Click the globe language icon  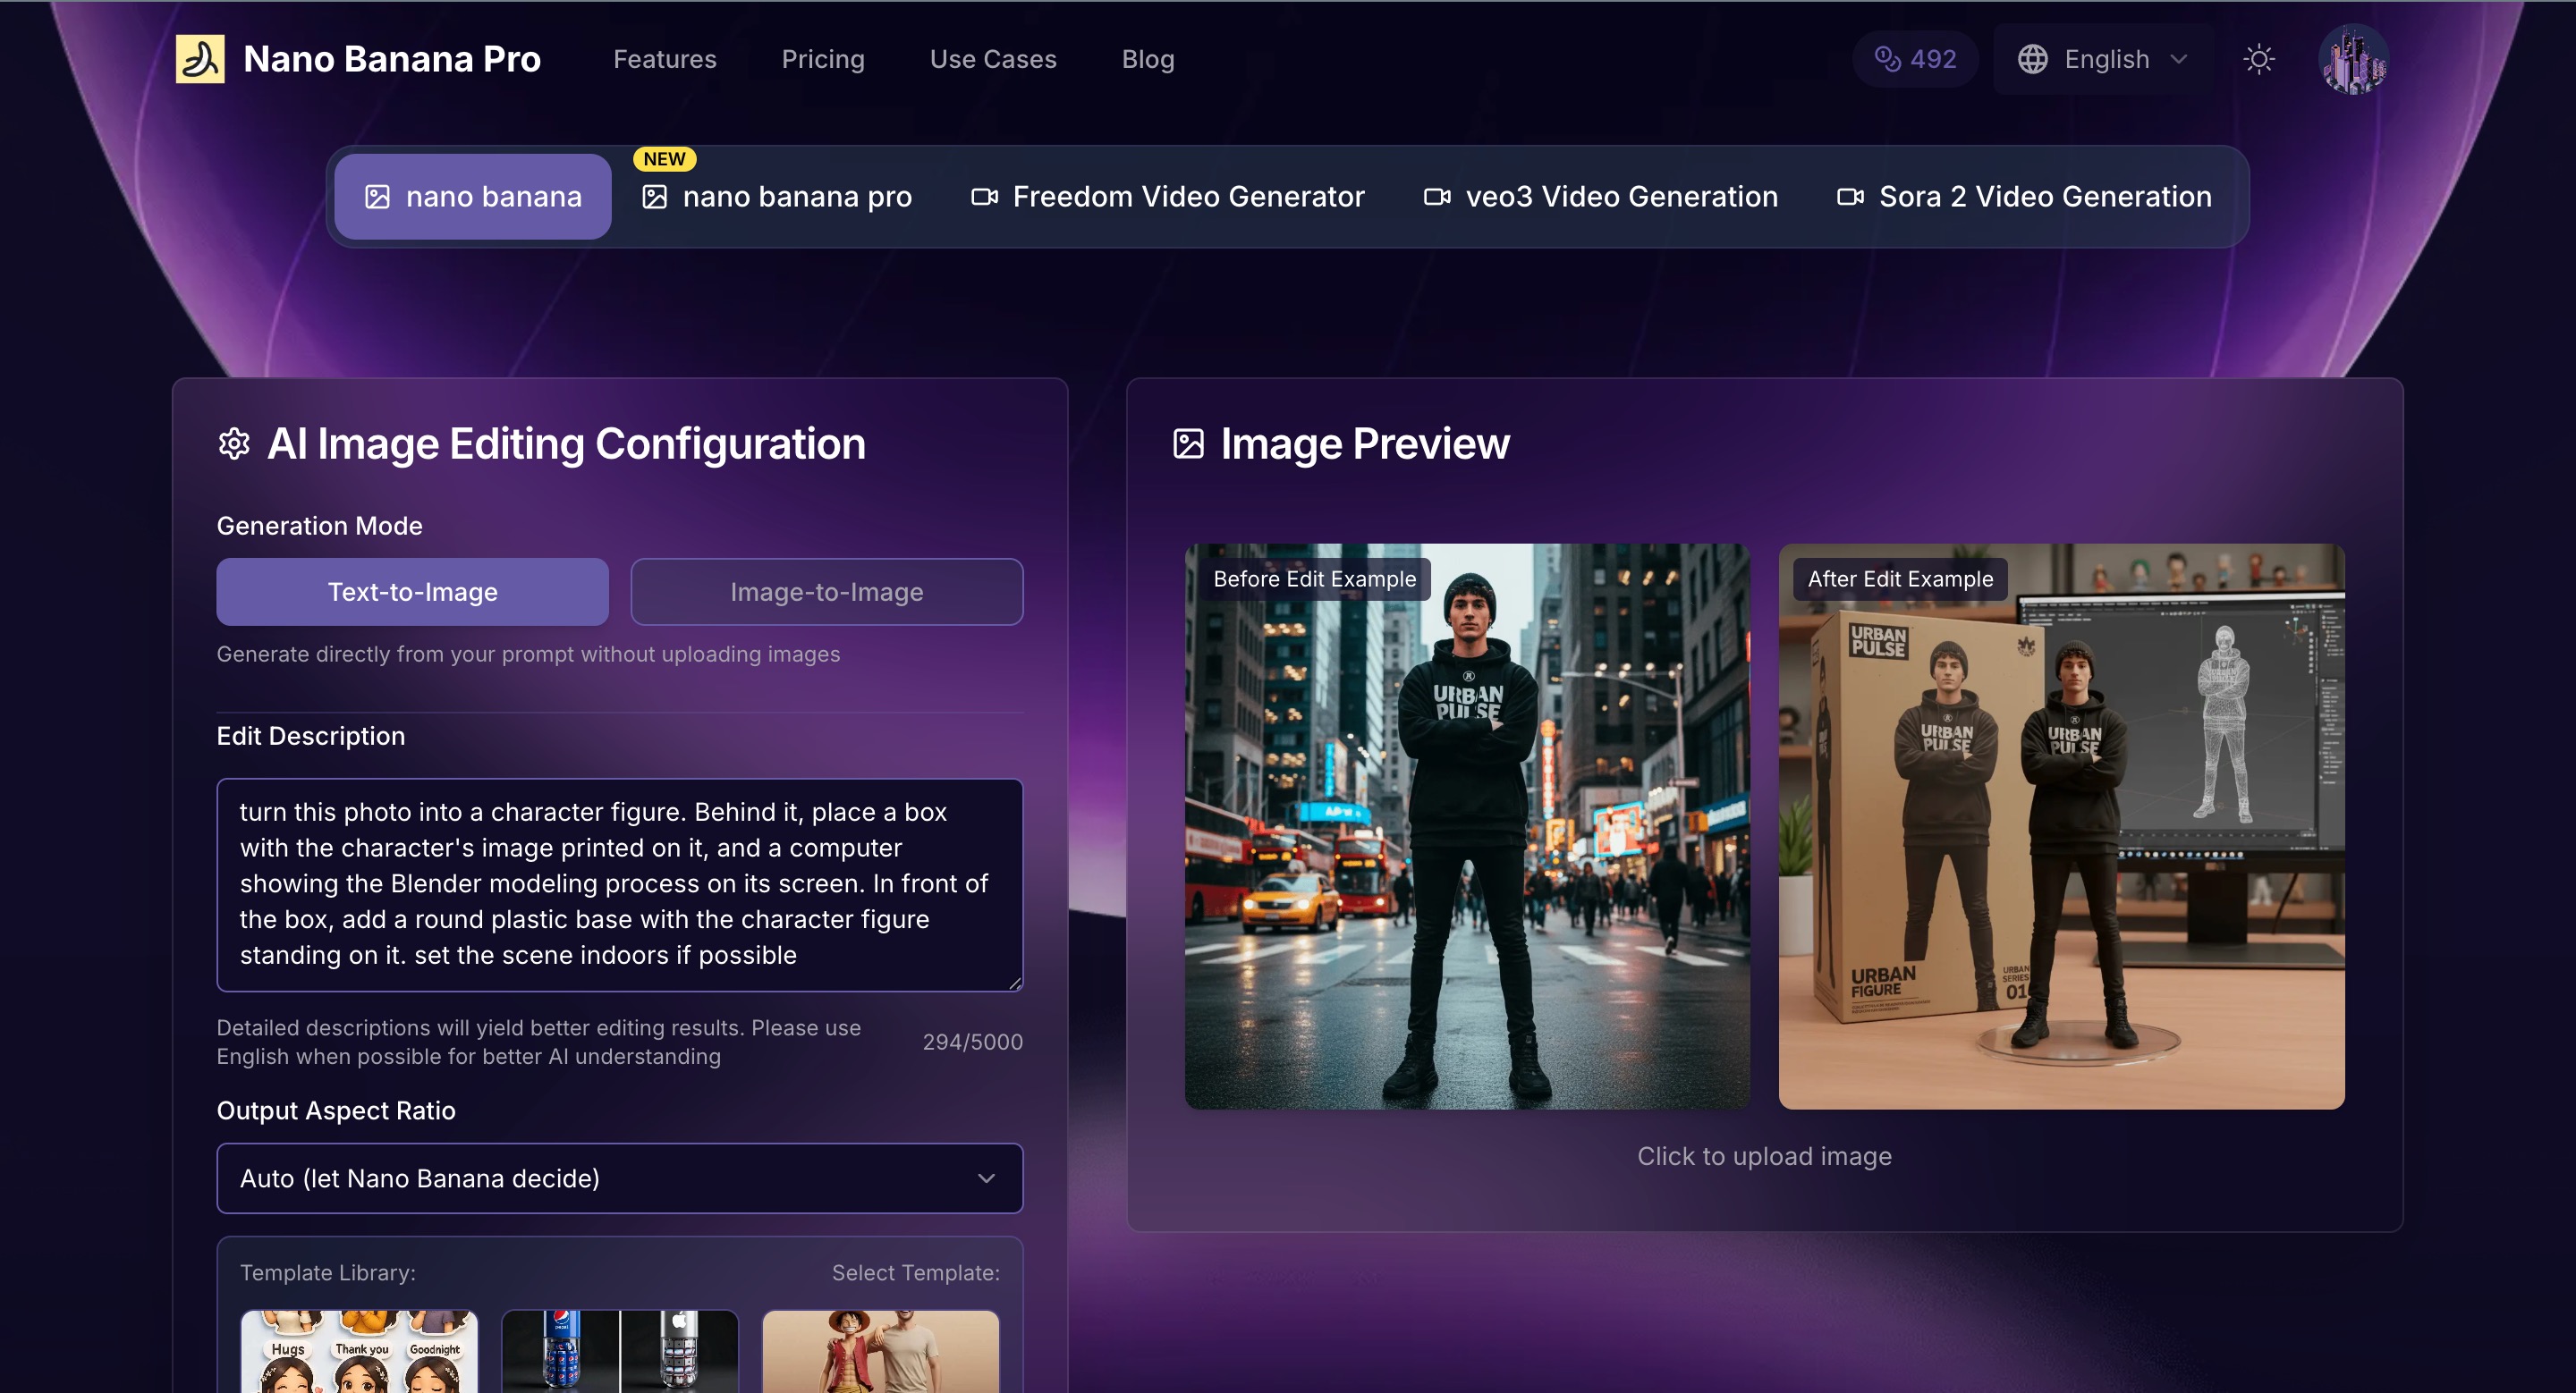pyautogui.click(x=2032, y=59)
